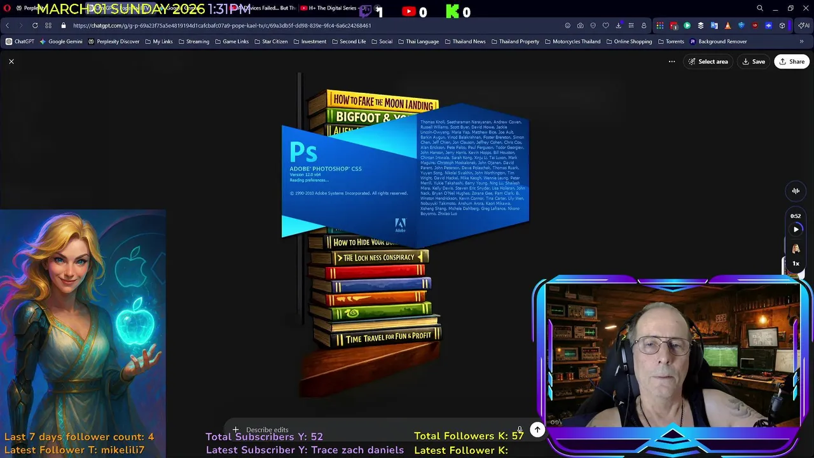The image size is (814, 458).
Task: Expand the Online Shopping bookmark folder
Action: click(630, 41)
